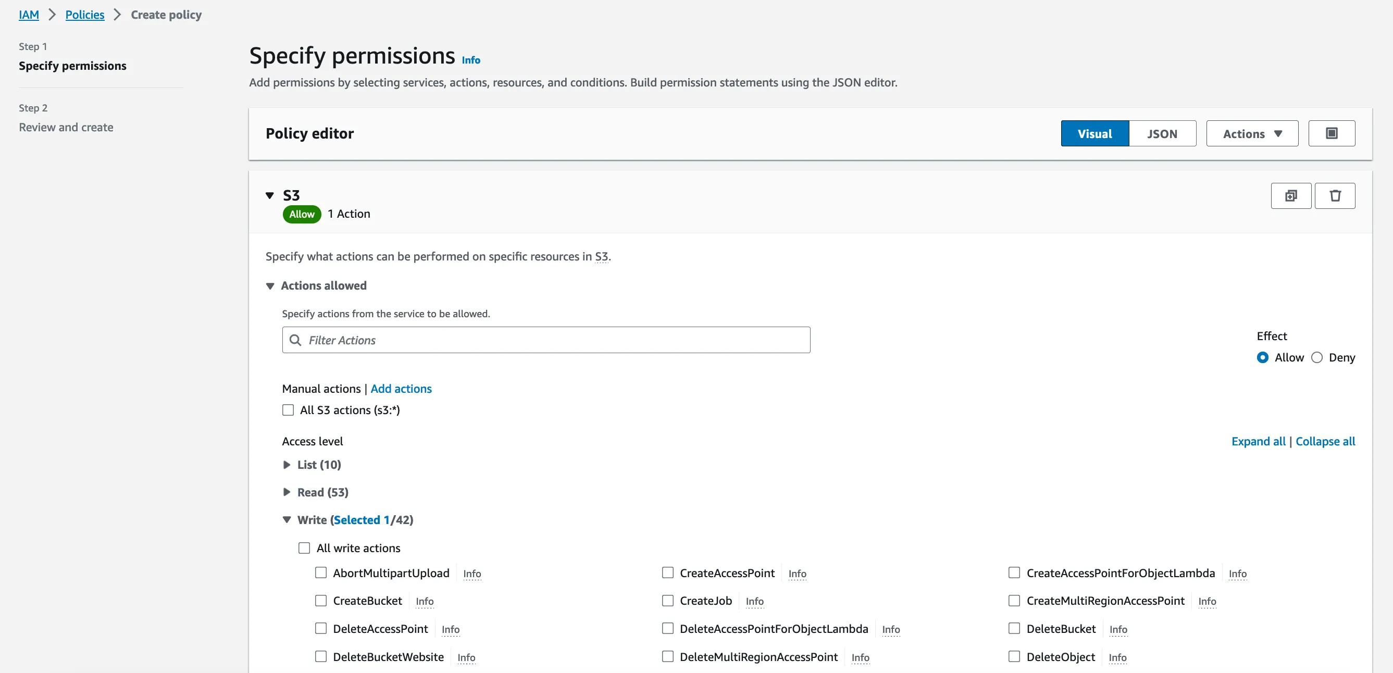Click the Selected 1 count in Write

point(361,520)
